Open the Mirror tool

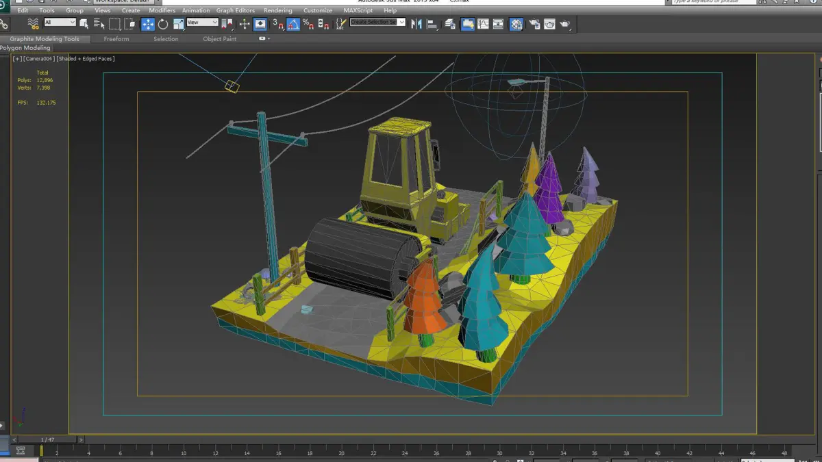point(416,25)
